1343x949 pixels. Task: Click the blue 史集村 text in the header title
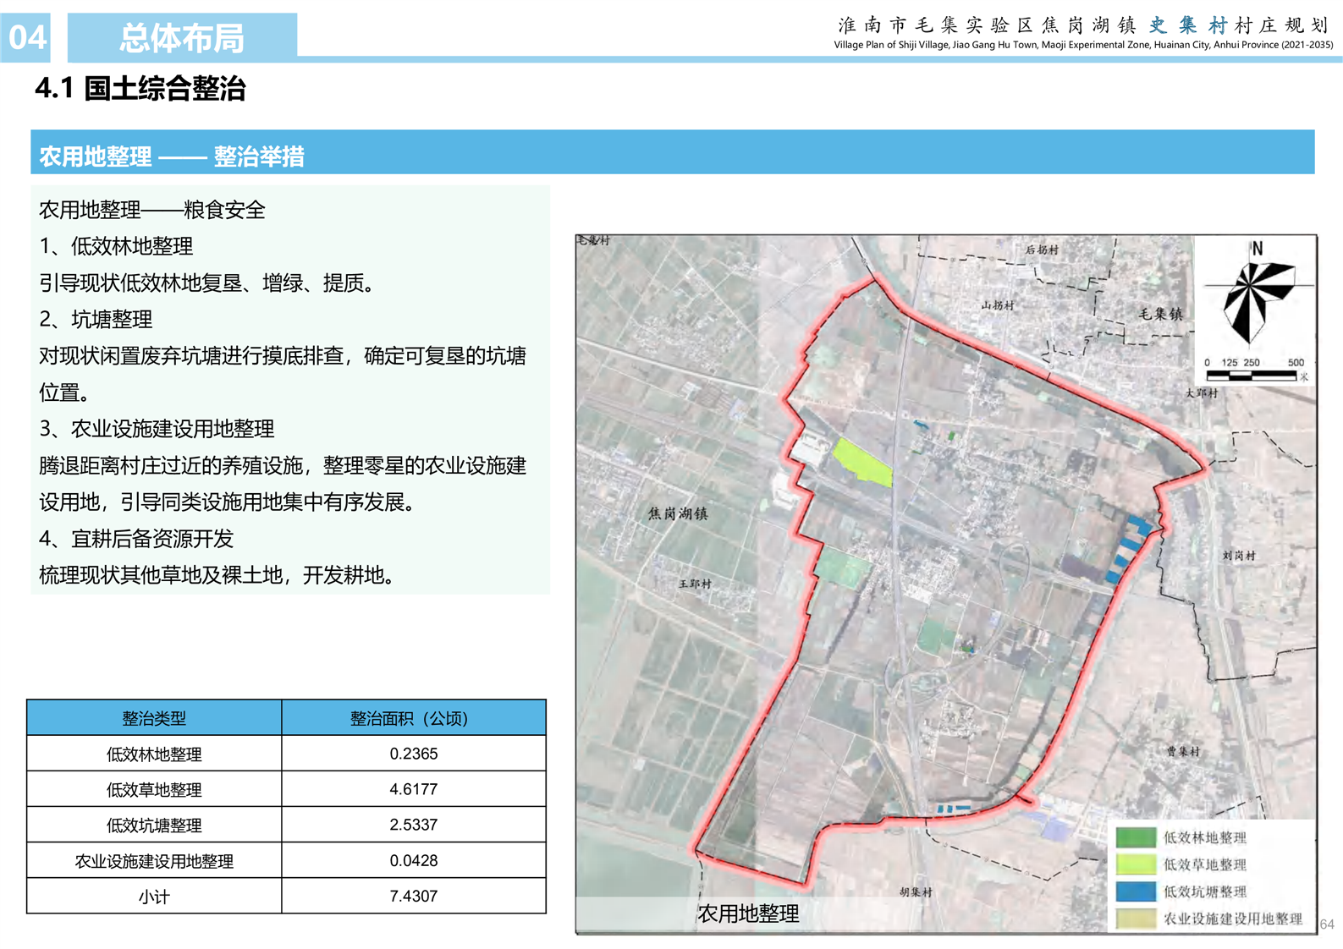click(x=1186, y=25)
